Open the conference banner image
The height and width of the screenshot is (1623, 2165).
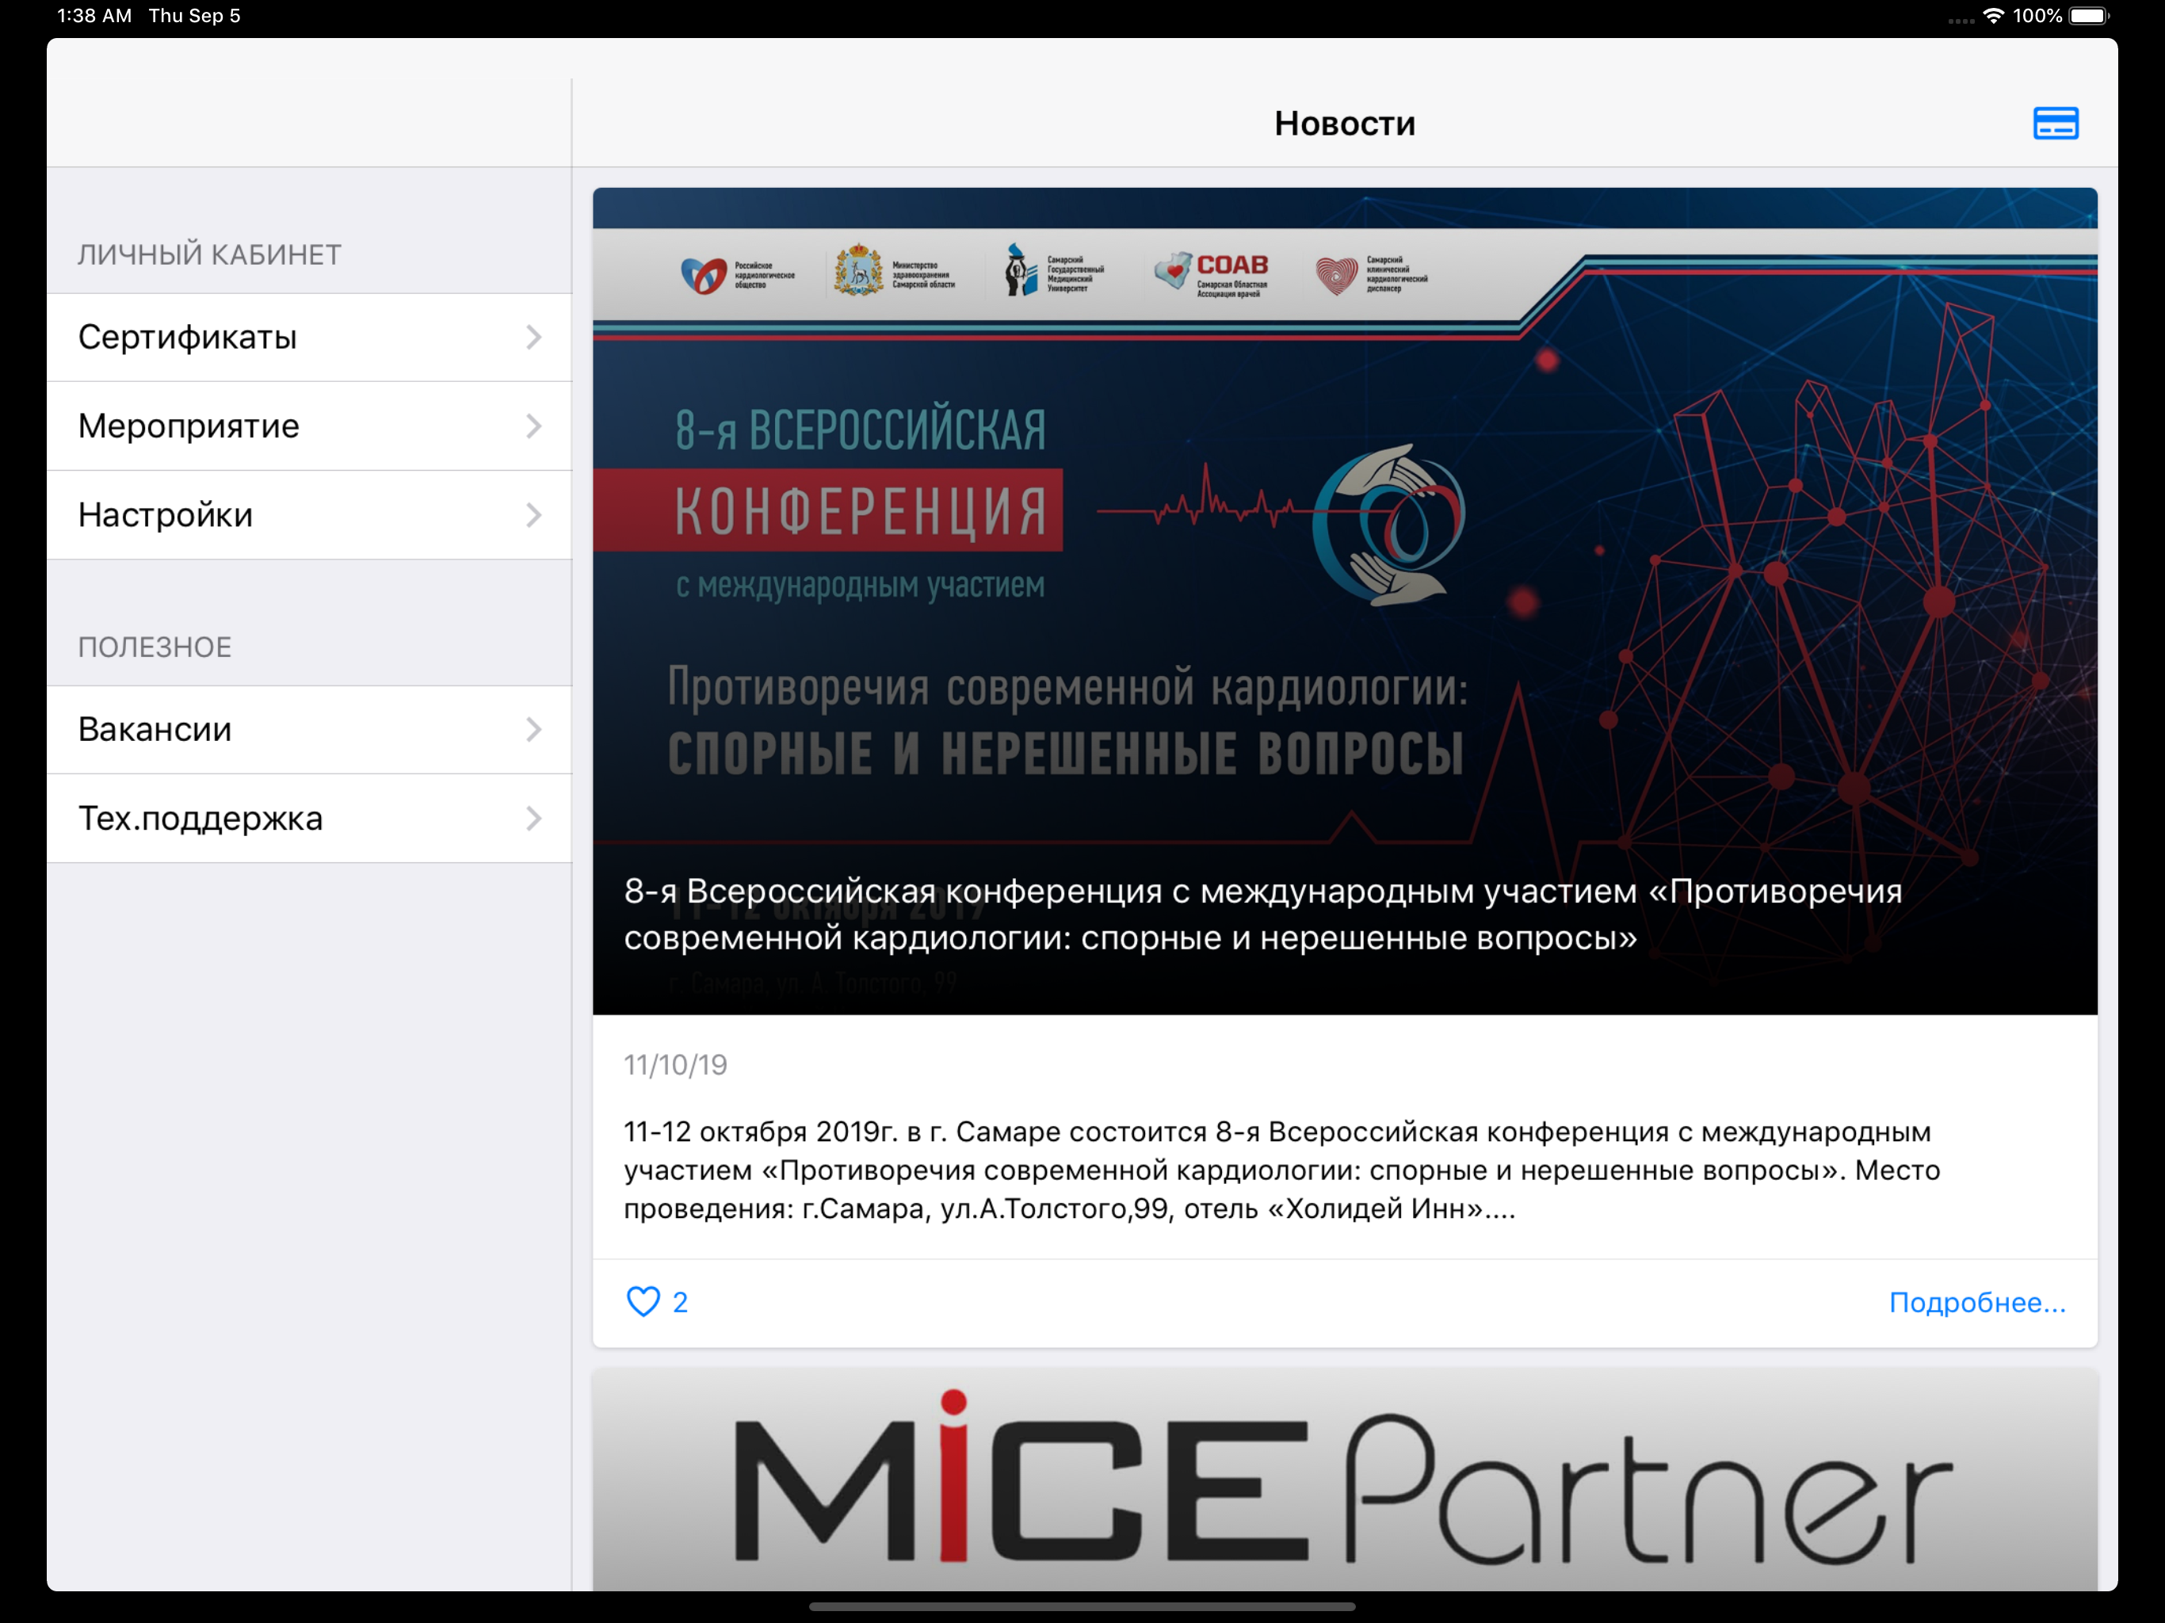1345,601
